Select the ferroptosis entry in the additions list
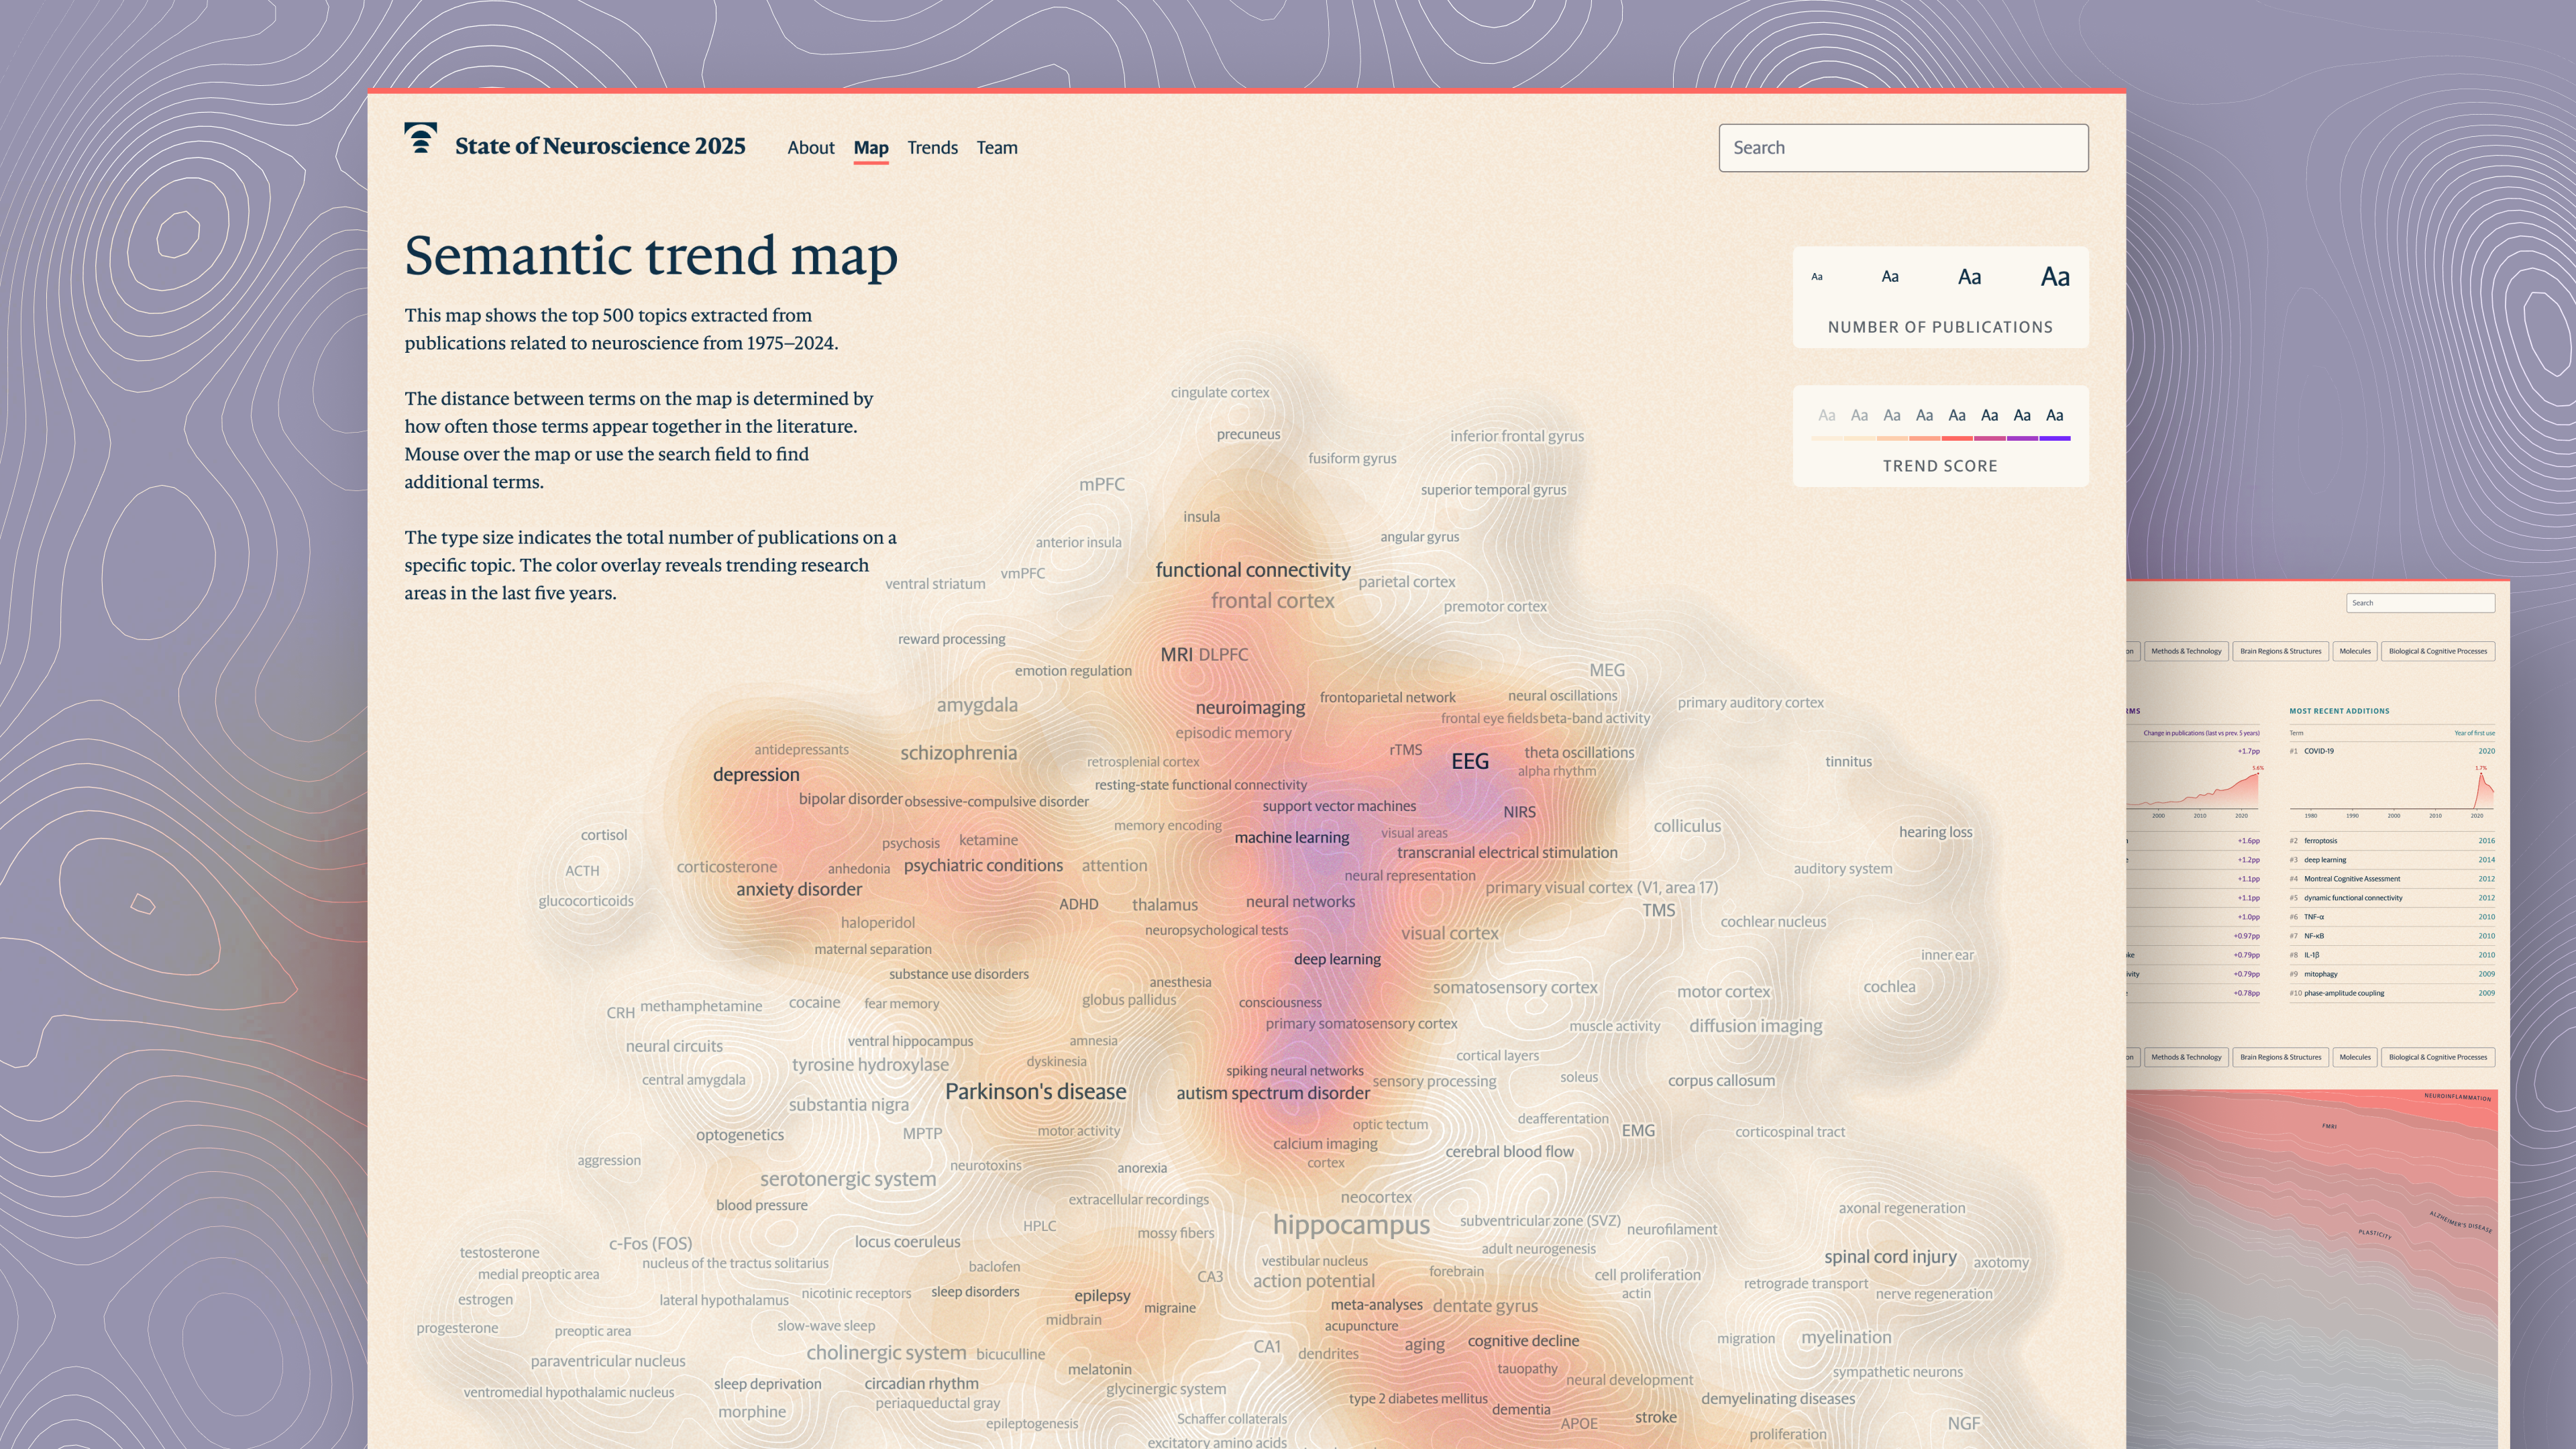 click(2321, 841)
